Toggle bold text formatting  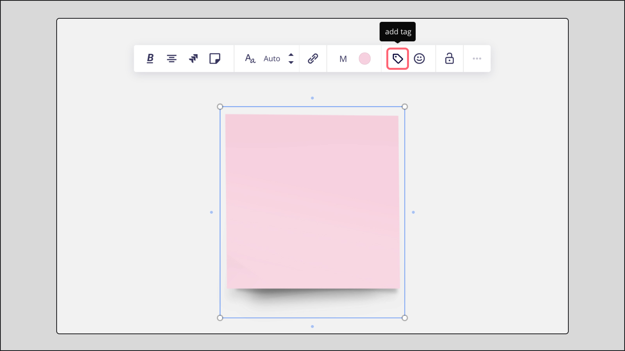(x=150, y=58)
